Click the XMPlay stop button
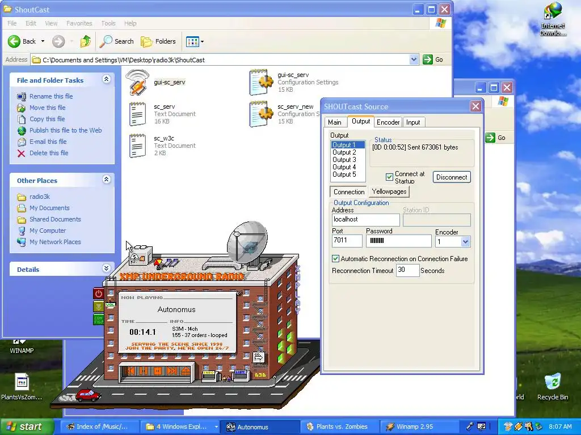 (158, 370)
